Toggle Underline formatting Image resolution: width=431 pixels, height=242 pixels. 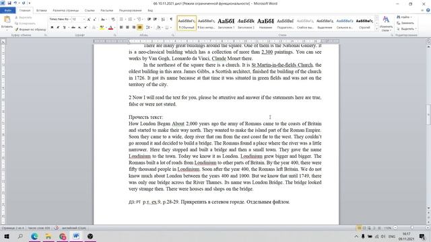64,28
